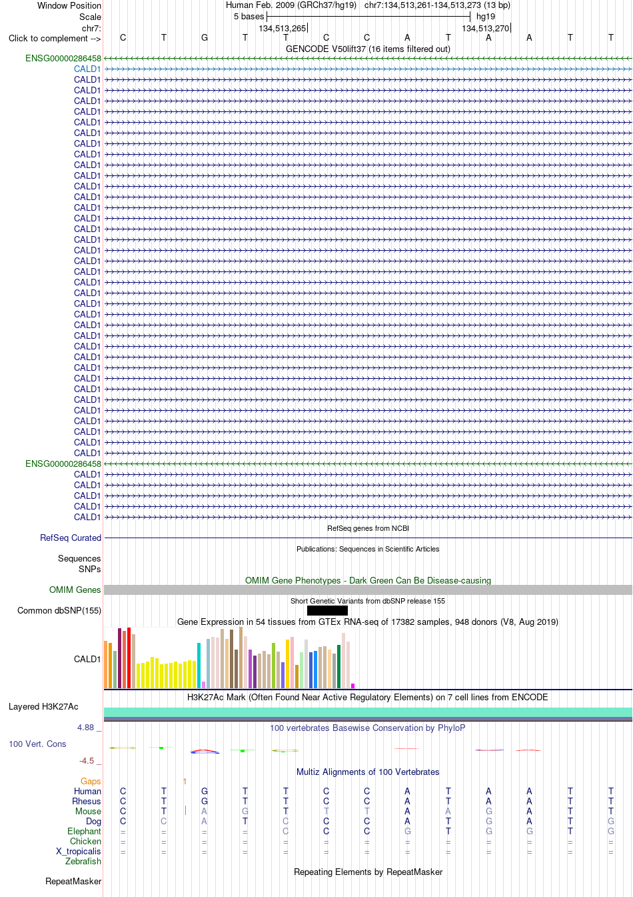Screen dimensions: 633x897
Task: Click the X_tropicalis species label
Action: 79,851
